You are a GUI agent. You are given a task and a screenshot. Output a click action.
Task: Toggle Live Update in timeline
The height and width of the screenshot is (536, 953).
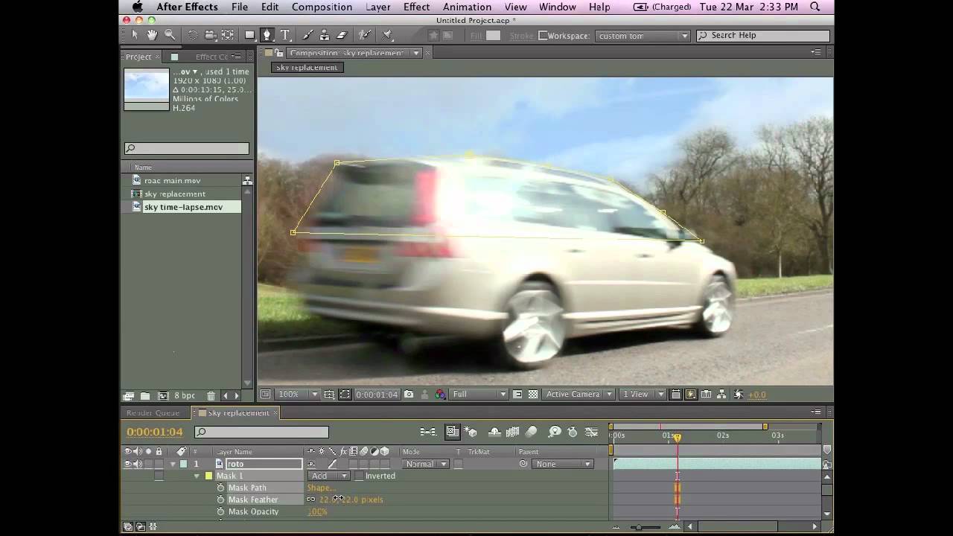452,432
